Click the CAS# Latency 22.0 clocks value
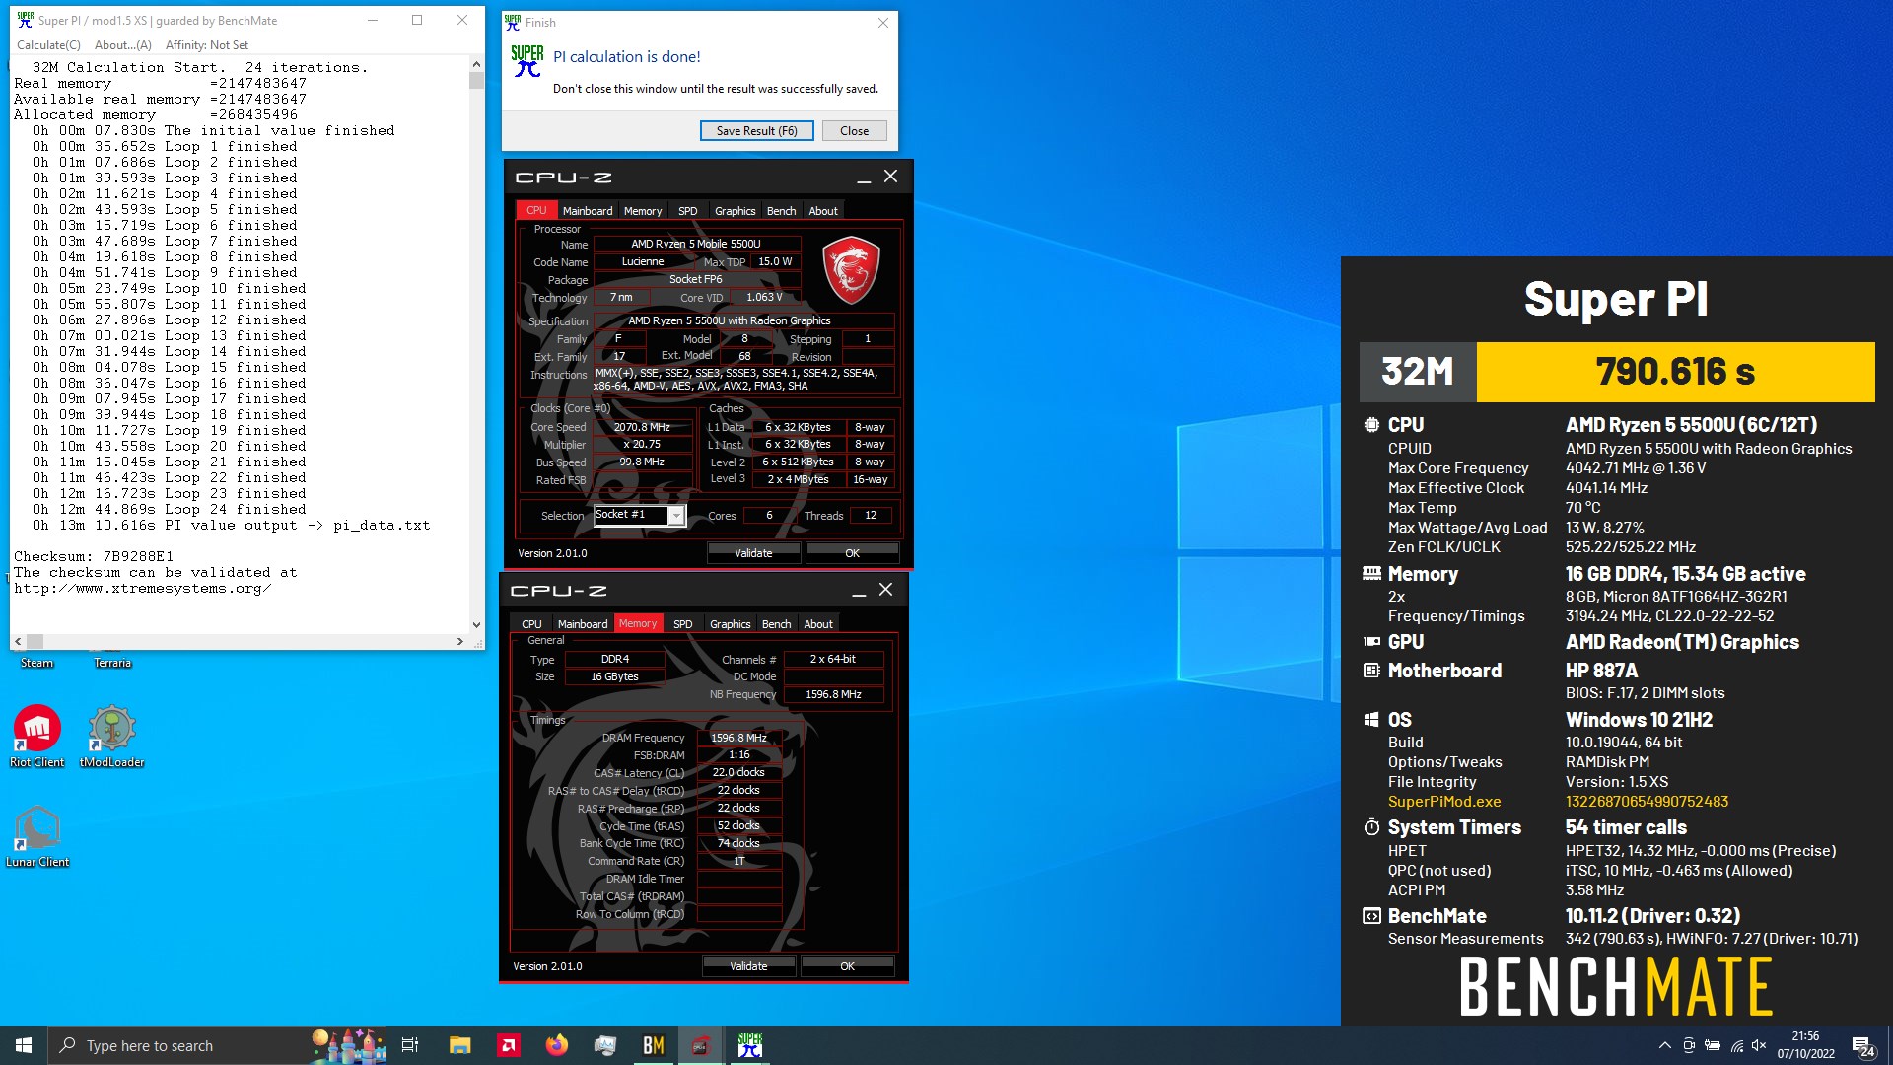This screenshot has width=1893, height=1065. pyautogui.click(x=738, y=773)
